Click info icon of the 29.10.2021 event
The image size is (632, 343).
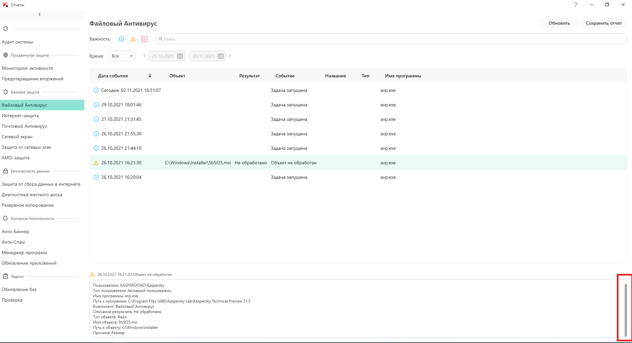click(96, 105)
